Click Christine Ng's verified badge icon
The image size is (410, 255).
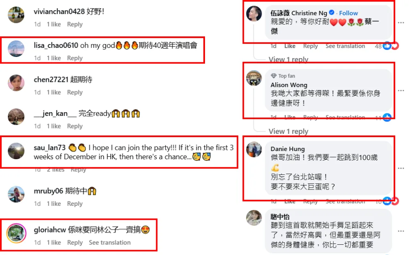pyautogui.click(x=332, y=13)
